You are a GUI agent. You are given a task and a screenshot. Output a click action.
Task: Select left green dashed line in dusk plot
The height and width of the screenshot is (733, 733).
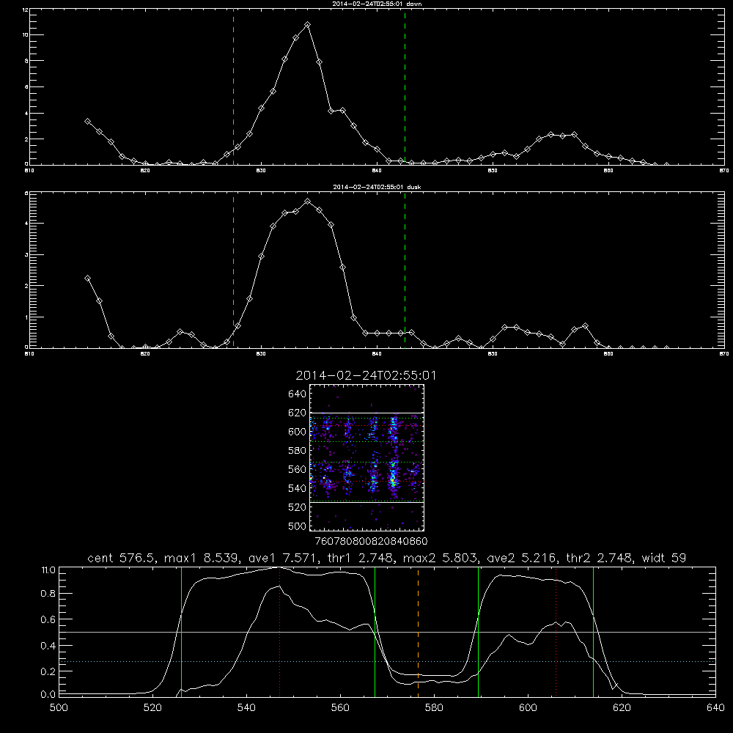click(x=233, y=270)
